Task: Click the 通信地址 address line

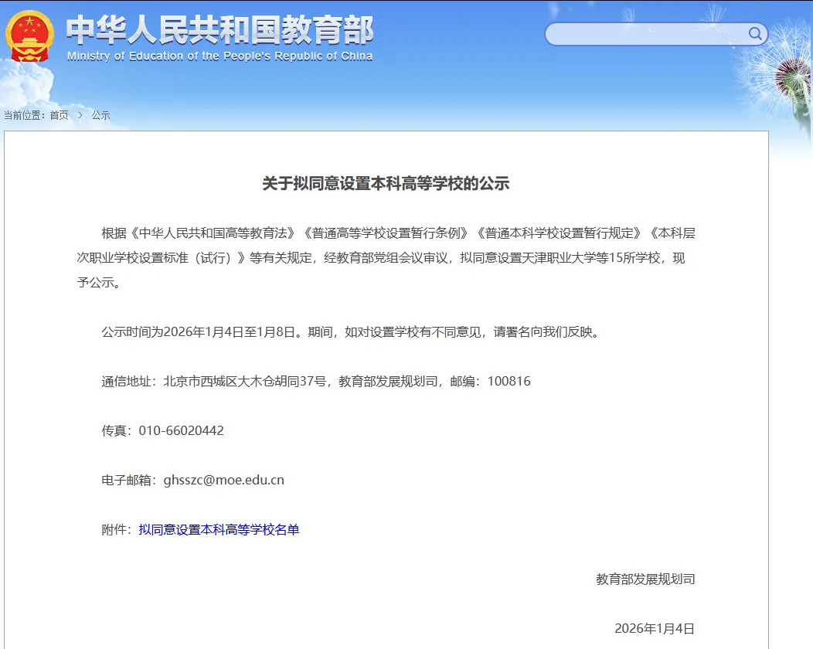Action: pos(317,381)
